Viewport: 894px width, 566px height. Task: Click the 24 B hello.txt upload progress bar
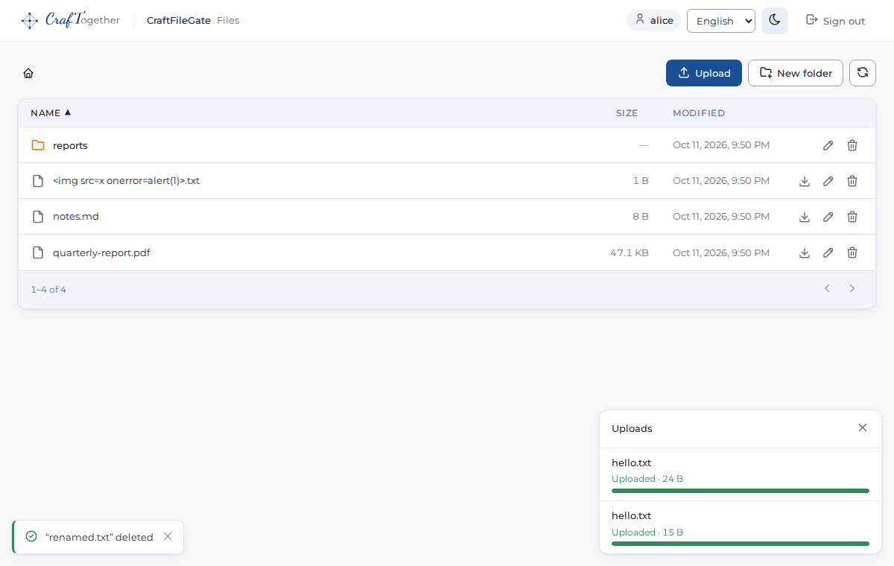click(x=741, y=491)
